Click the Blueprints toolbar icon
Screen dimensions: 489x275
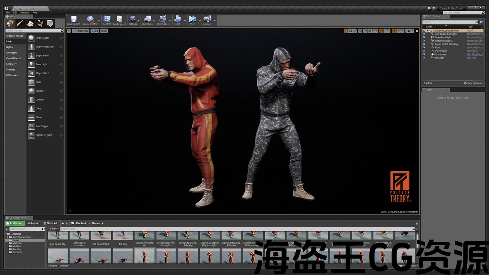147,19
